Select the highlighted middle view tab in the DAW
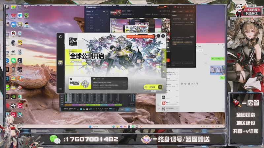This screenshot has height=148, width=264. 127,110
